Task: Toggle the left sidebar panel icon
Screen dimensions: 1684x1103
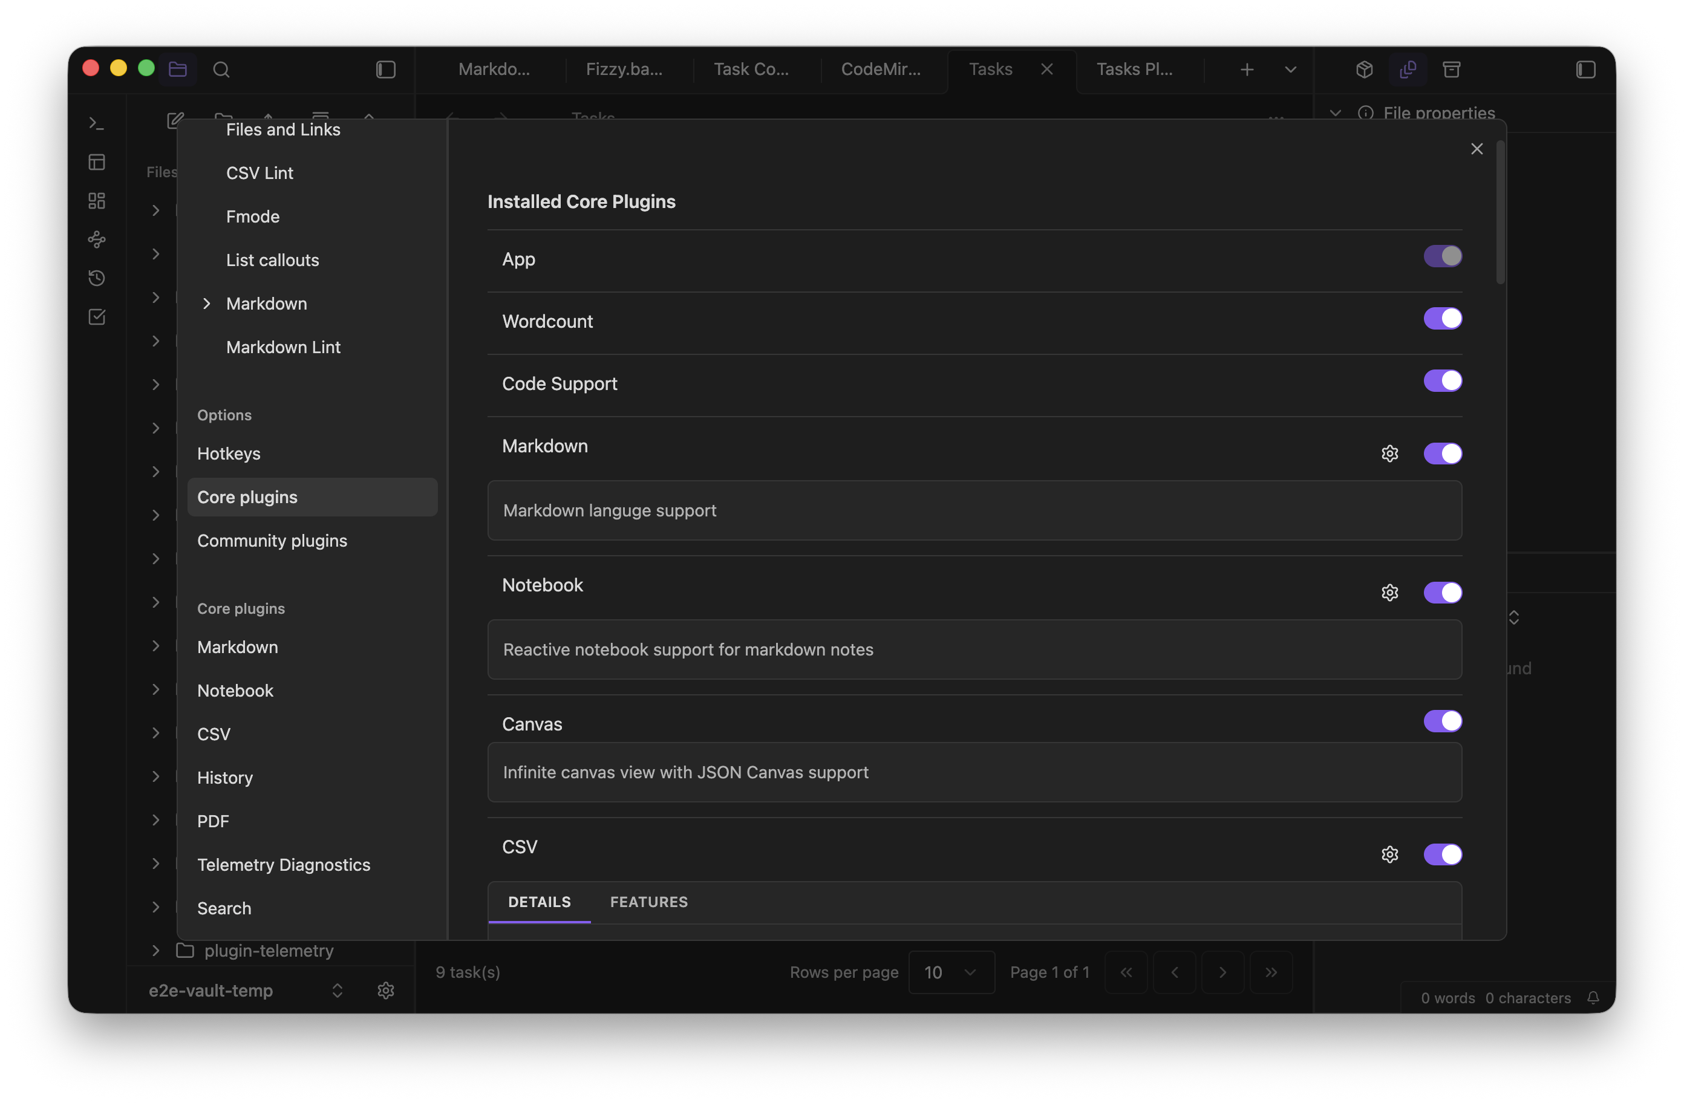Action: [x=386, y=70]
